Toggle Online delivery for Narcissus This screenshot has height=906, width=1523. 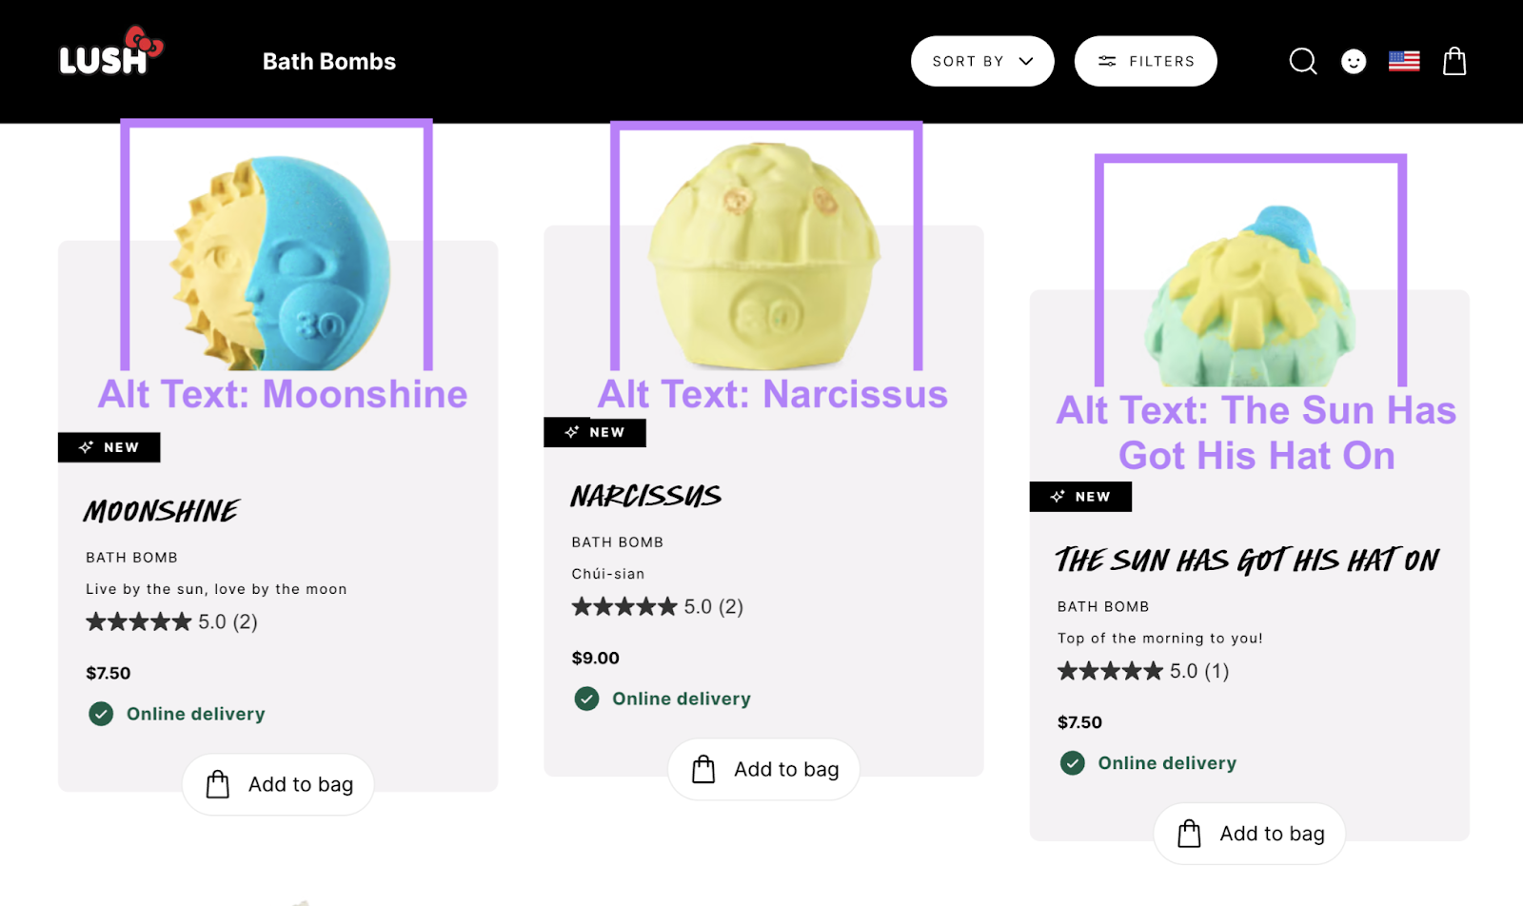681,699
